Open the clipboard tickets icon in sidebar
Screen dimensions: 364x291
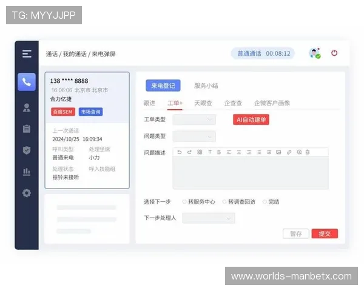[27, 129]
